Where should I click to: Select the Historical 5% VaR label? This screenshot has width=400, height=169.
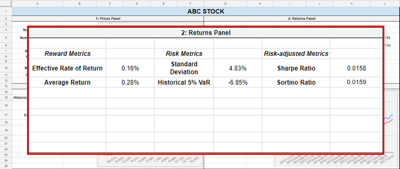coord(184,83)
